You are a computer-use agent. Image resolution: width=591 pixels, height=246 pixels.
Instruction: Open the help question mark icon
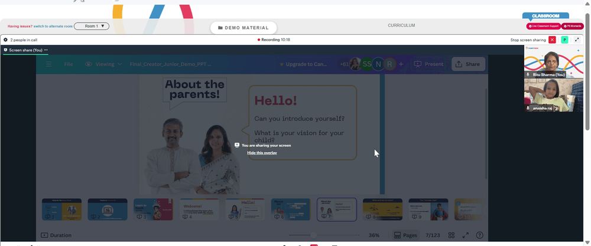pos(479,235)
